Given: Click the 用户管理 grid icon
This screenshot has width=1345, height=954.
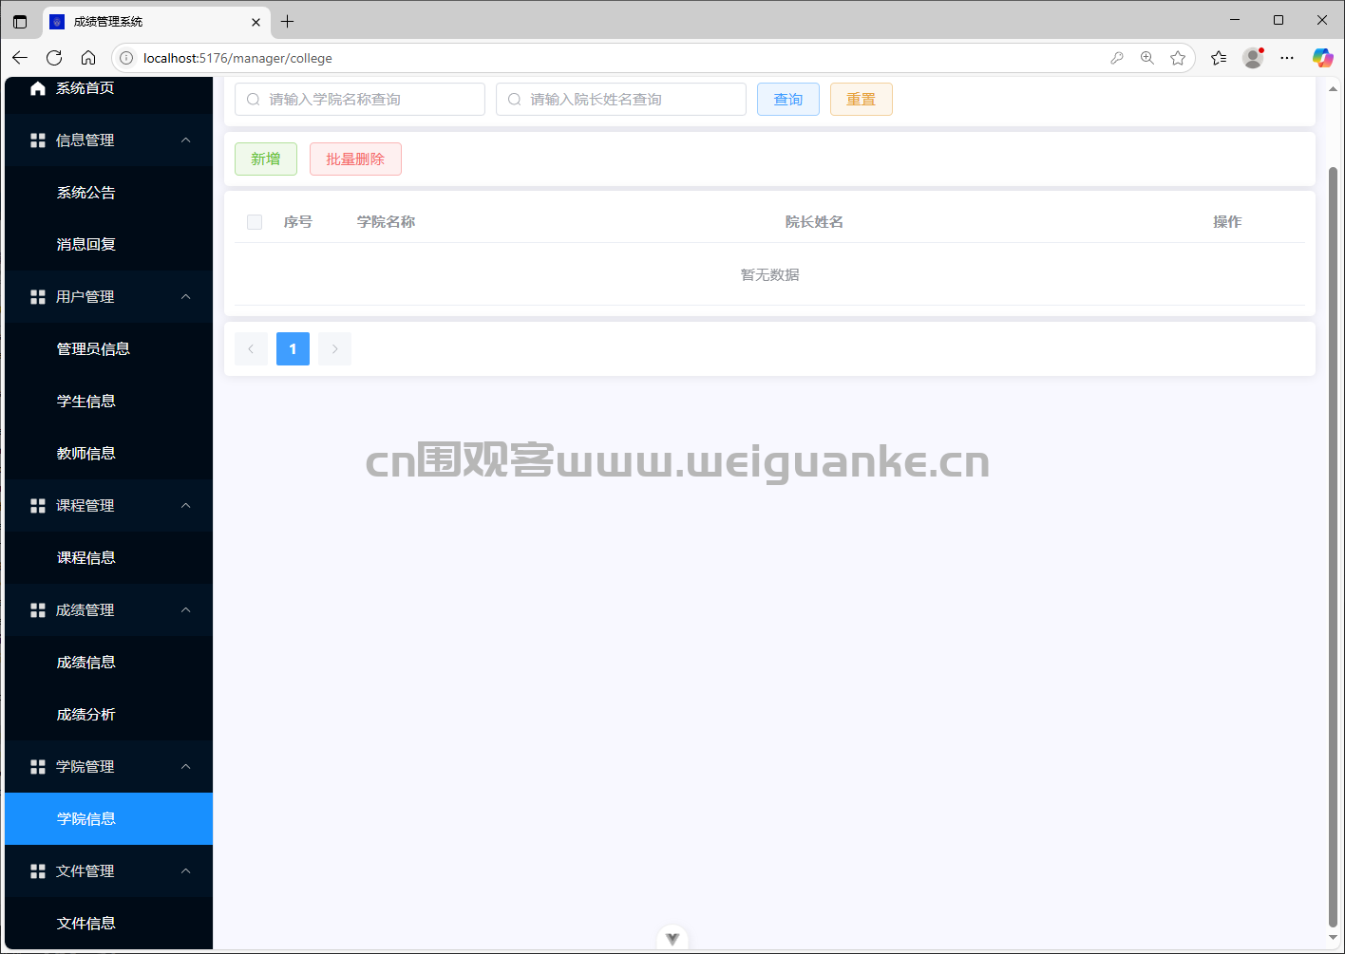Looking at the screenshot, I should tap(38, 297).
